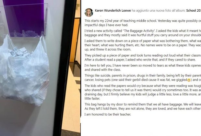Image resolution: width=201 pixels, height=136 pixels.
Task: Select the 'They picked up a piece of paper' paragraph
Action: tap(143, 58)
